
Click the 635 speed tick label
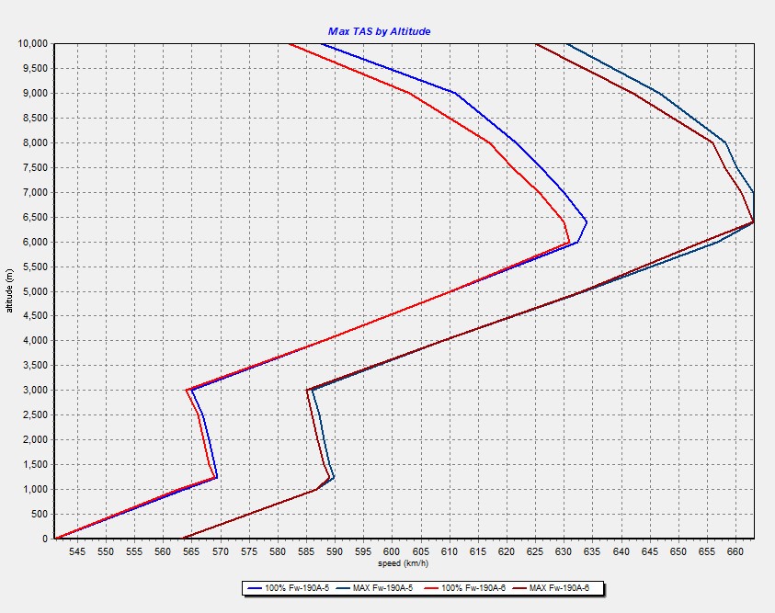point(593,551)
